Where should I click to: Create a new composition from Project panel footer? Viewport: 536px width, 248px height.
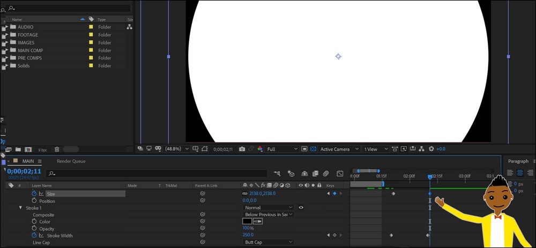28,149
